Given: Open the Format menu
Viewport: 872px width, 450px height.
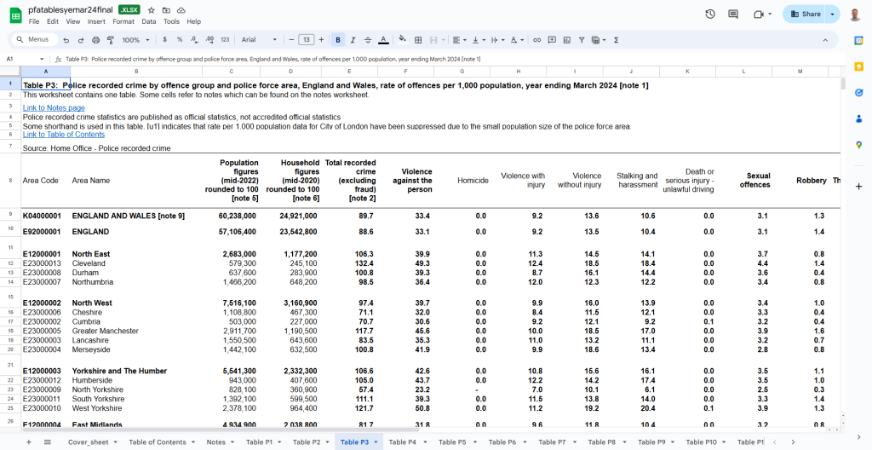Looking at the screenshot, I should point(123,21).
